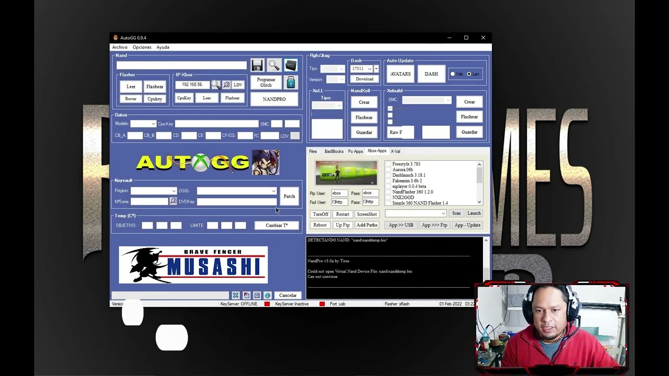Open the Opciones menu
The width and height of the screenshot is (669, 376).
(x=142, y=48)
